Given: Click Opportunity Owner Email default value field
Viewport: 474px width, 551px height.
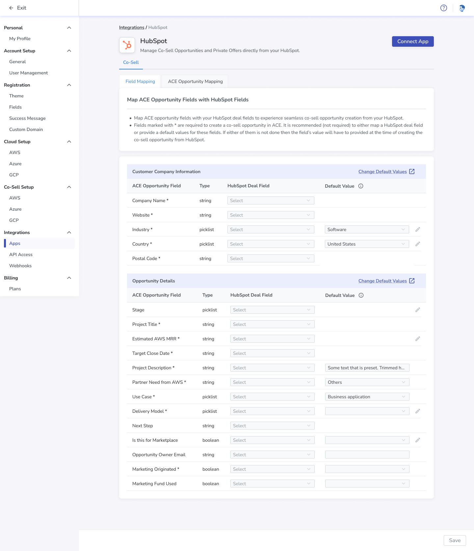Looking at the screenshot, I should (x=367, y=455).
